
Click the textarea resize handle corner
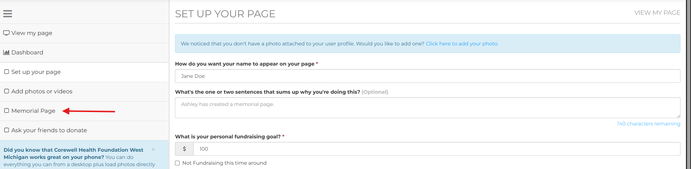[678, 116]
